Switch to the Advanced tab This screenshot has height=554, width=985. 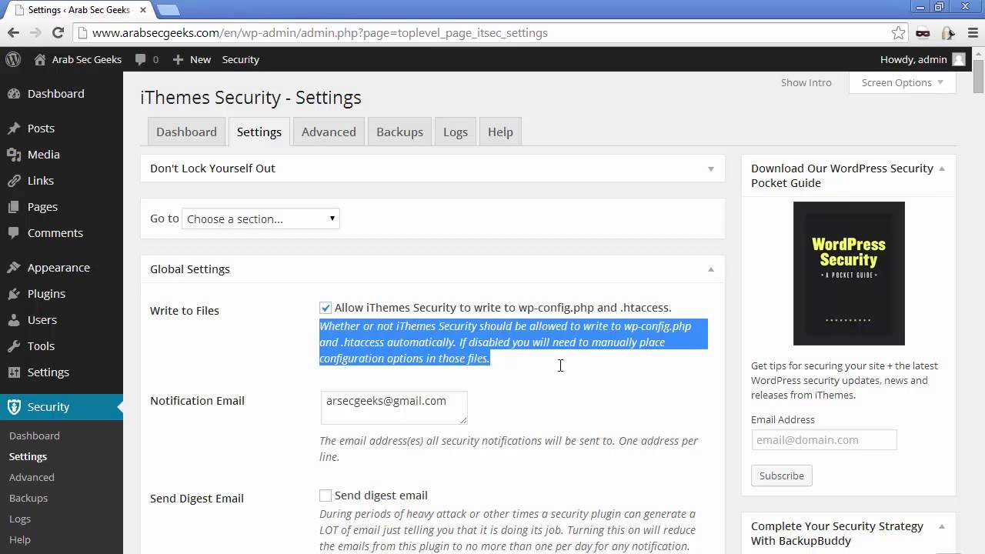tap(329, 132)
